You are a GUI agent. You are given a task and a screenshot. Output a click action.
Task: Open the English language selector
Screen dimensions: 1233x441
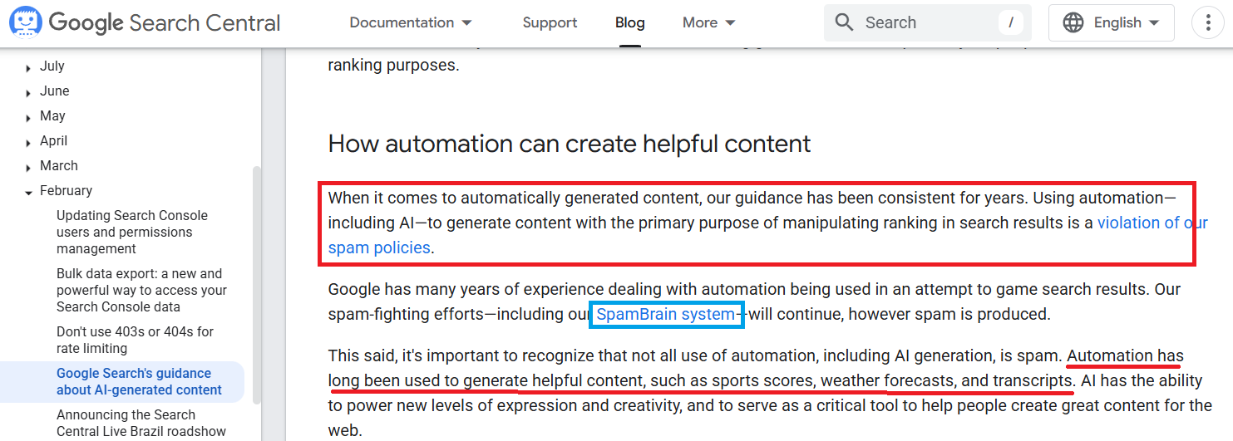coord(1112,22)
